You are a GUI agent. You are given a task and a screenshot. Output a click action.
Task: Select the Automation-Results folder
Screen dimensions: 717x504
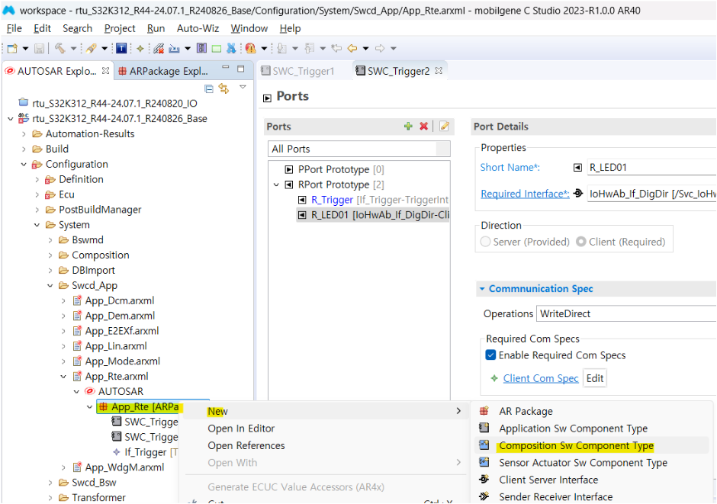point(90,133)
